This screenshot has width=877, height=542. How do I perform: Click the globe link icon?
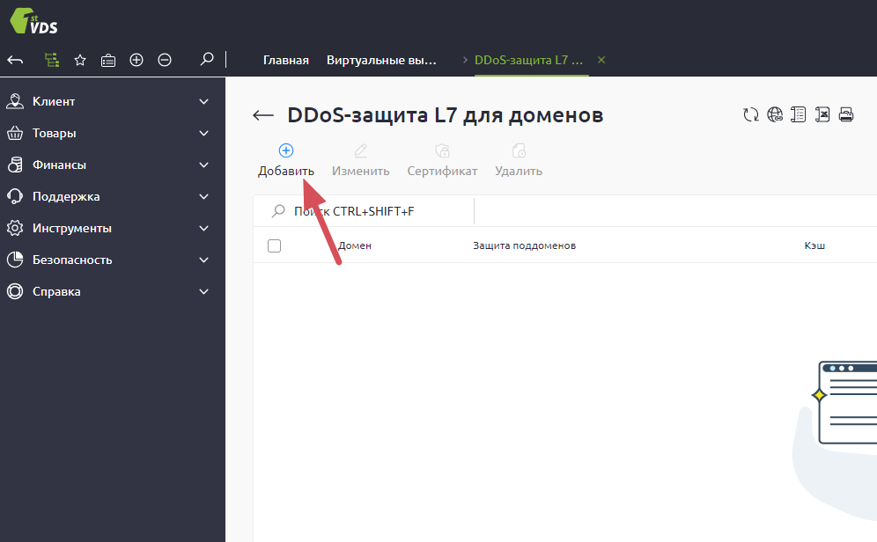[x=775, y=114]
